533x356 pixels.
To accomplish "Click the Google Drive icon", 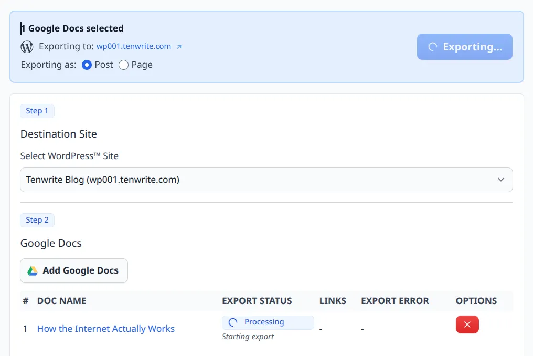I will pos(32,270).
